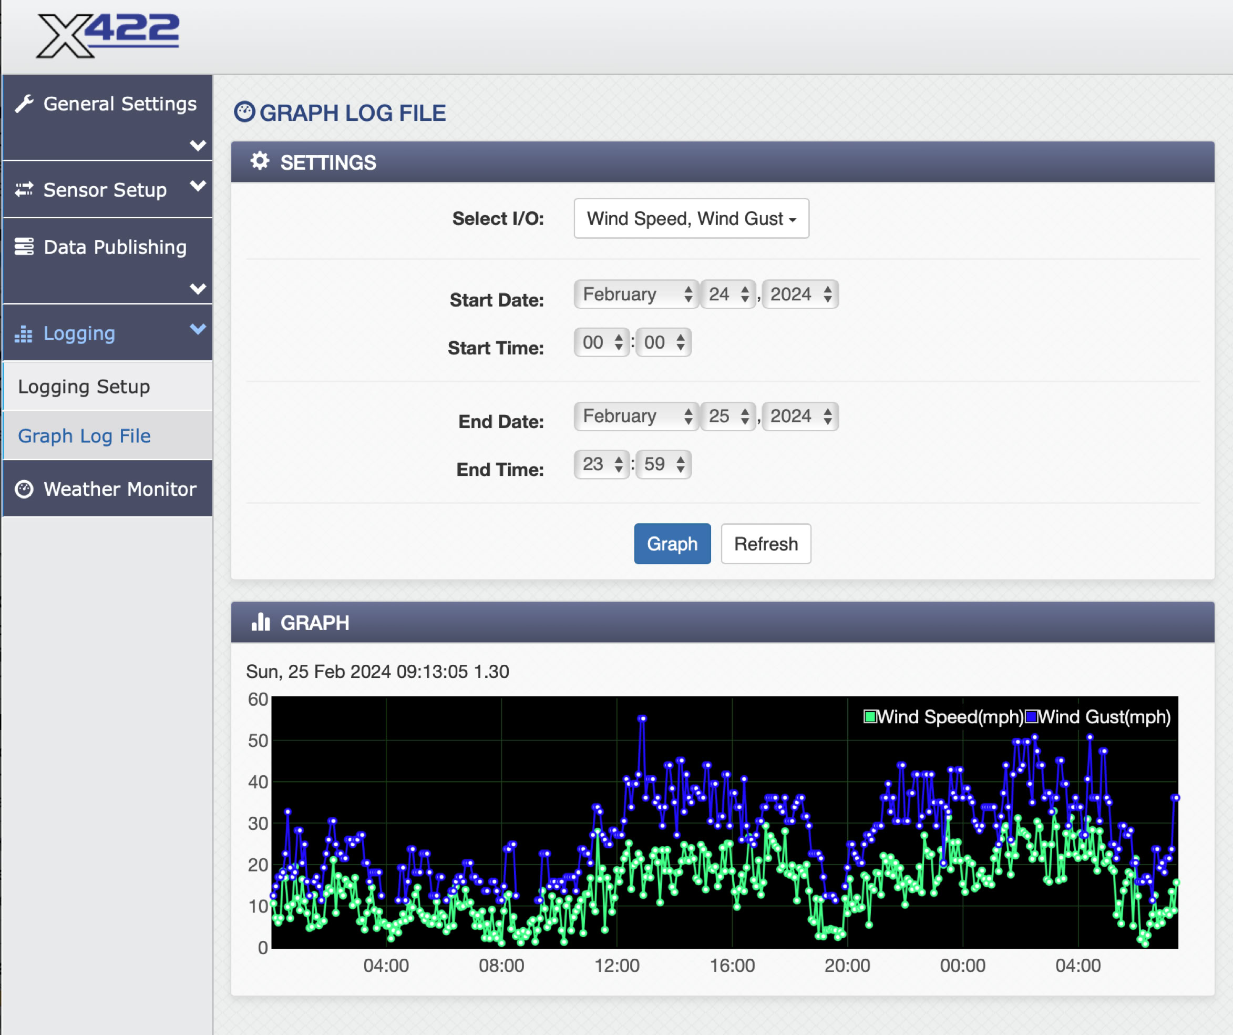The width and height of the screenshot is (1233, 1035).
Task: Click the blue Graph button
Action: [672, 544]
